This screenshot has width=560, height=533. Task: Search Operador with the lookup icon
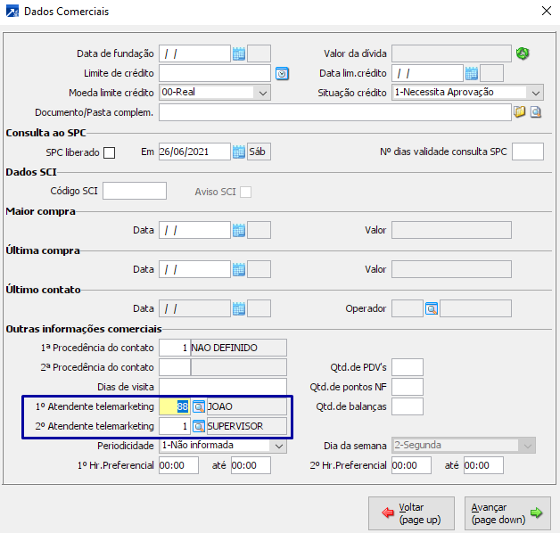[x=432, y=308]
